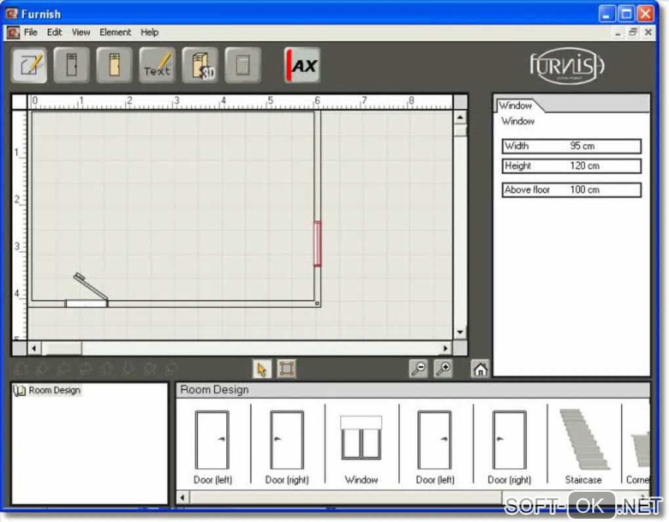669x522 pixels.
Task: Click the Room Design gallery header
Action: pos(413,390)
